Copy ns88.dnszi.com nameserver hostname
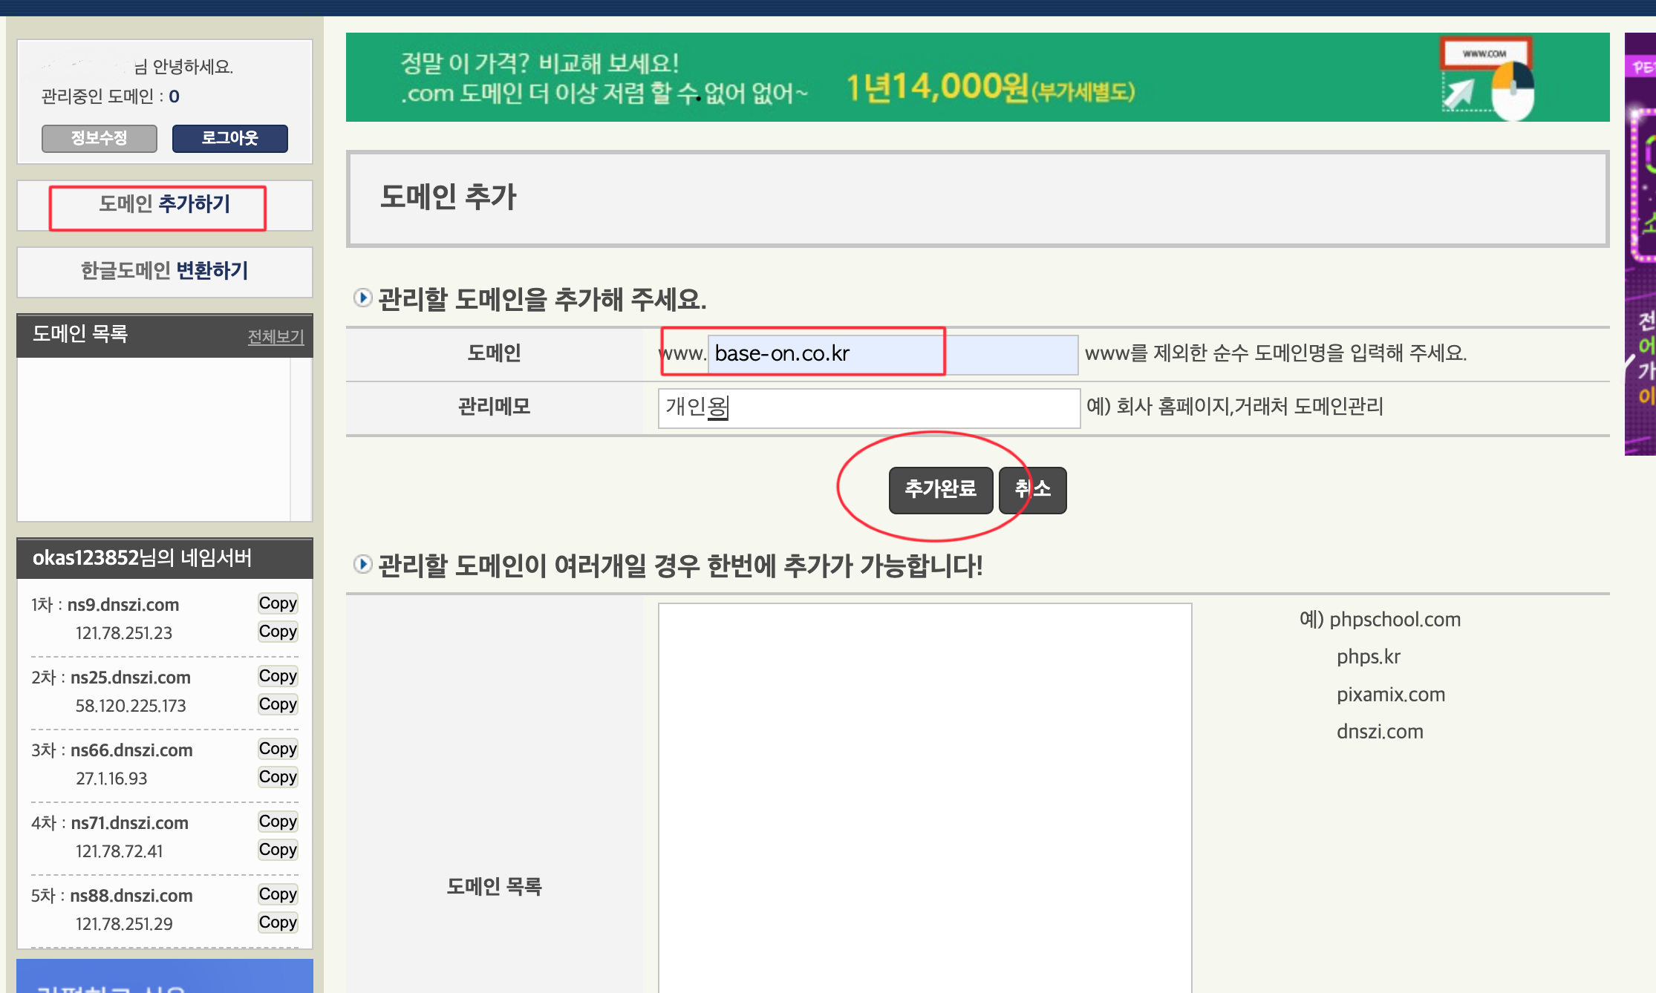 [x=278, y=894]
